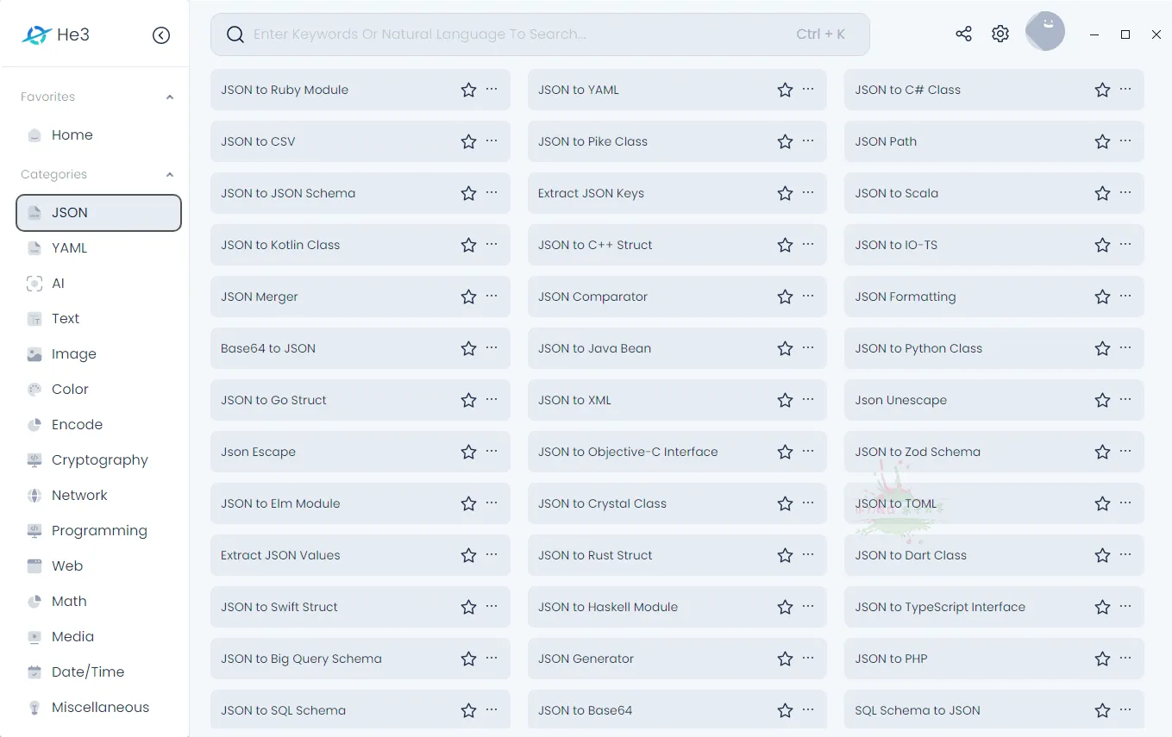Star the JSON to TypeScript Interface tool
Screen dimensions: 1172x737
1102,607
